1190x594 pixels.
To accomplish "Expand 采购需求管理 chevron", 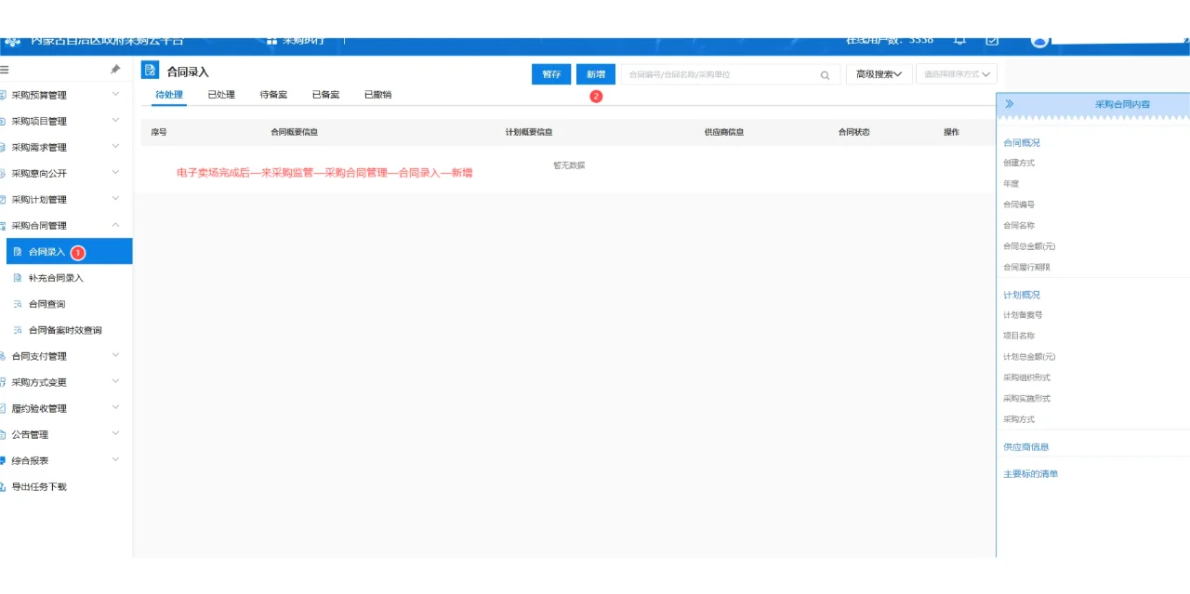I will coord(115,146).
